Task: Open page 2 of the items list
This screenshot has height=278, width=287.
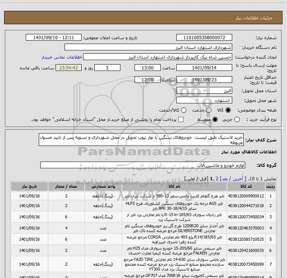Action: 217,179
